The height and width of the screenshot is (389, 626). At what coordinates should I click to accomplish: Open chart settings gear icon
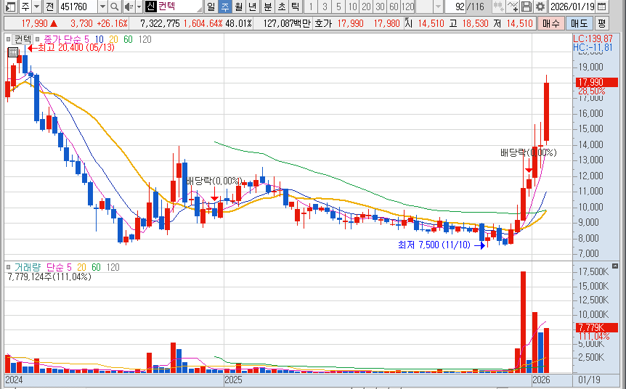point(540,7)
